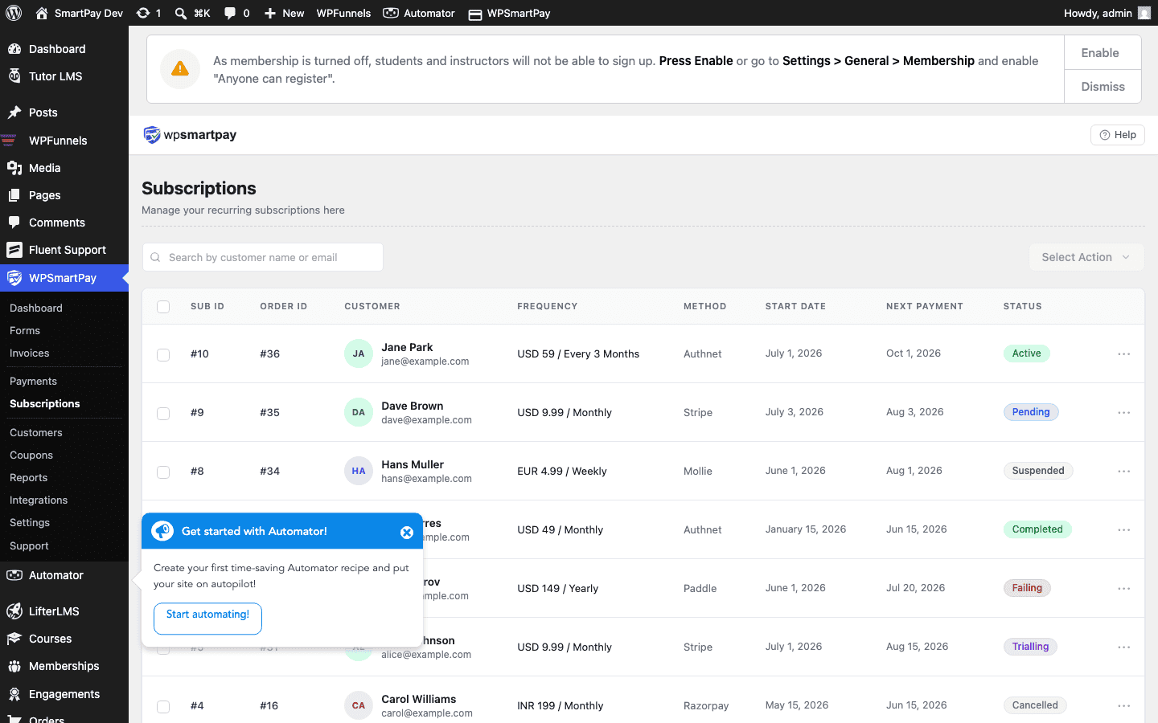The width and height of the screenshot is (1158, 723).
Task: Click the warning triangle icon in notice
Action: (180, 69)
